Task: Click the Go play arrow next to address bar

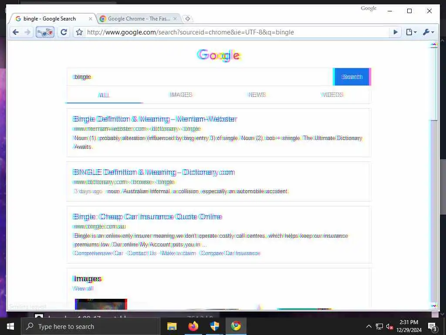Action: 395,32
